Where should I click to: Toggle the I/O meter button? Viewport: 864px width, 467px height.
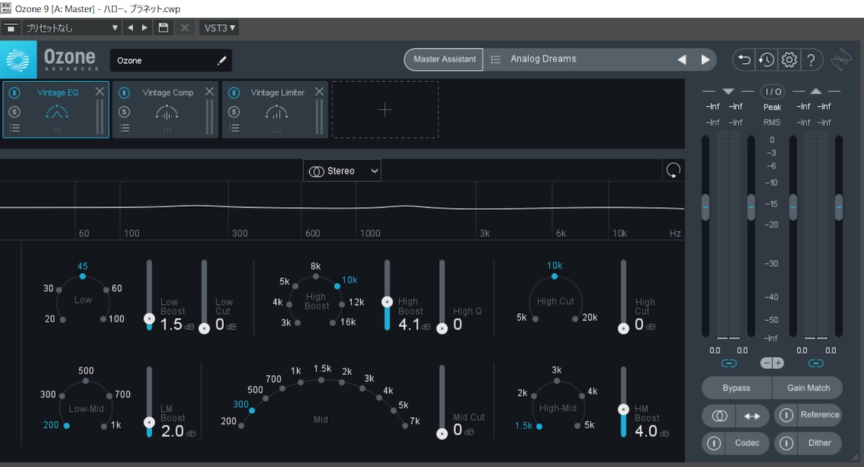(x=773, y=91)
